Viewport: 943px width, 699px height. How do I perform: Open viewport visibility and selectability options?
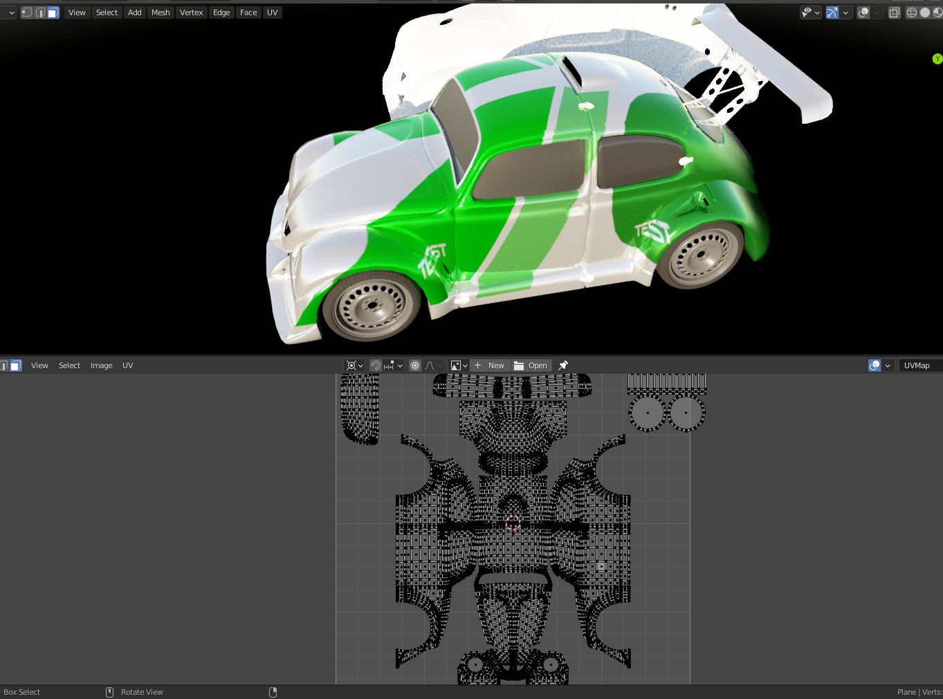810,12
